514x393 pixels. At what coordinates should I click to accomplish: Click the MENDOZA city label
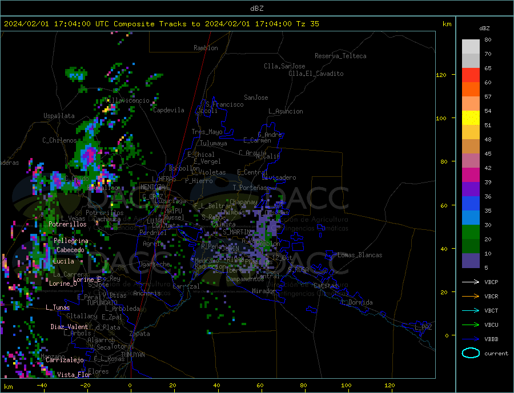[x=152, y=187]
